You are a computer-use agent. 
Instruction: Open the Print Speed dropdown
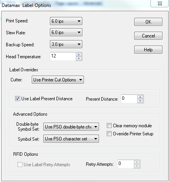tap(66, 21)
